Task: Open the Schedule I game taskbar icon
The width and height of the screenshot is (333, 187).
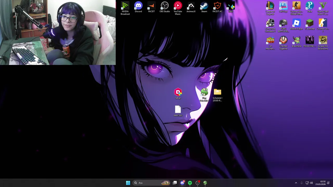Action: 205,183
